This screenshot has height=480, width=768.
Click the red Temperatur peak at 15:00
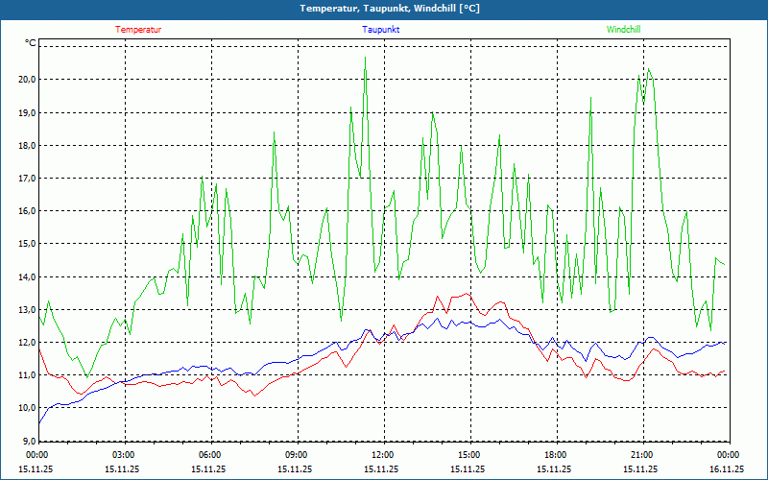tap(468, 294)
